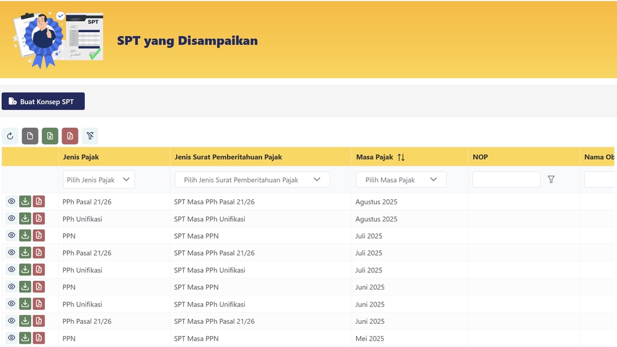Image resolution: width=617 pixels, height=347 pixels.
Task: Open the Pilih Jenis Pajak dropdown
Action: pyautogui.click(x=99, y=180)
